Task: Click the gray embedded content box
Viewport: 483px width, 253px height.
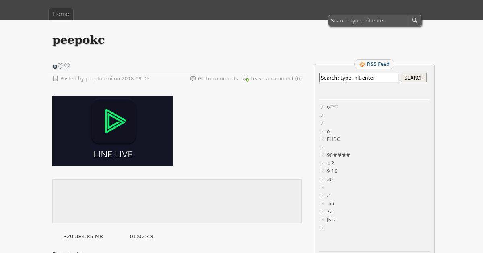Action: 177,201
